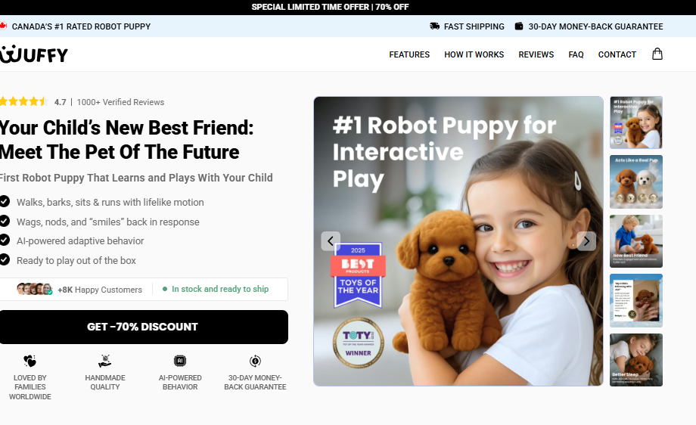Click the Wuffy logo

[x=34, y=54]
